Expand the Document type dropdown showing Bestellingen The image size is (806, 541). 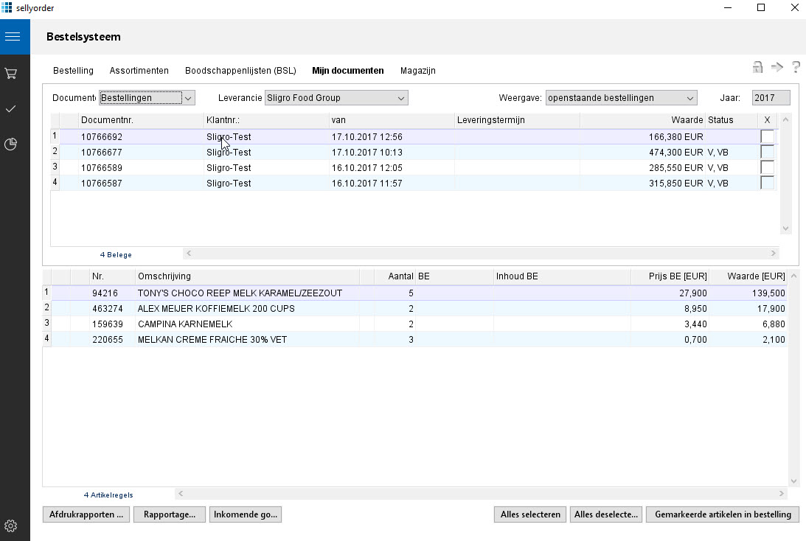pos(188,98)
